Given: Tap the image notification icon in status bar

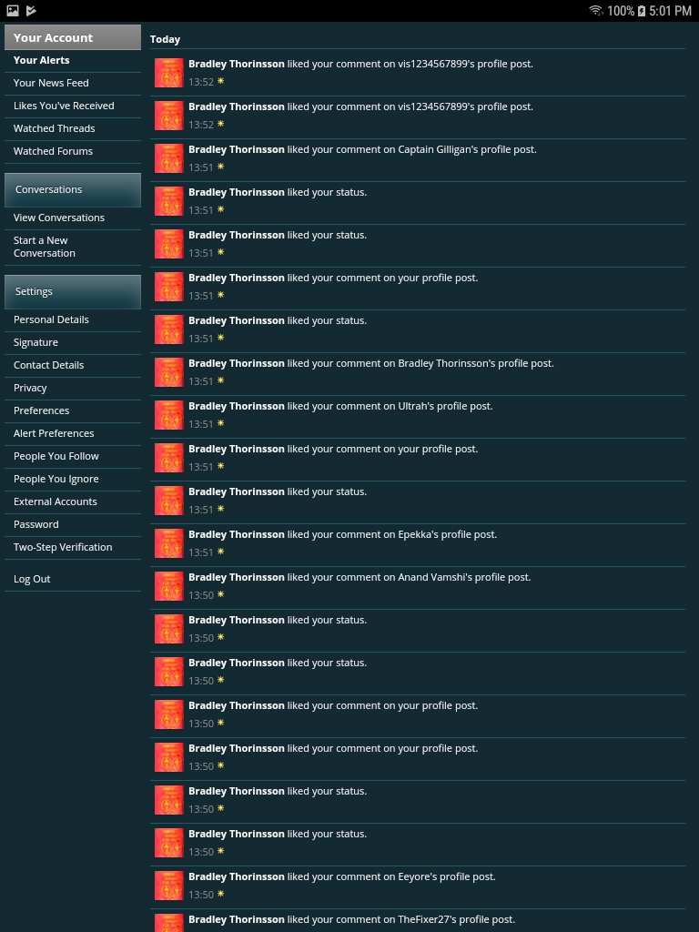Looking at the screenshot, I should click(x=13, y=11).
